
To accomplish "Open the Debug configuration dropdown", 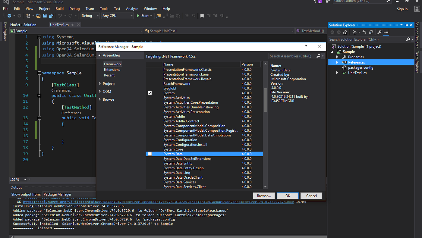I will coord(90,16).
